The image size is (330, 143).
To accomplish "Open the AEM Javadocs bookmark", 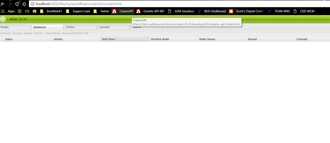I will coord(181,11).
